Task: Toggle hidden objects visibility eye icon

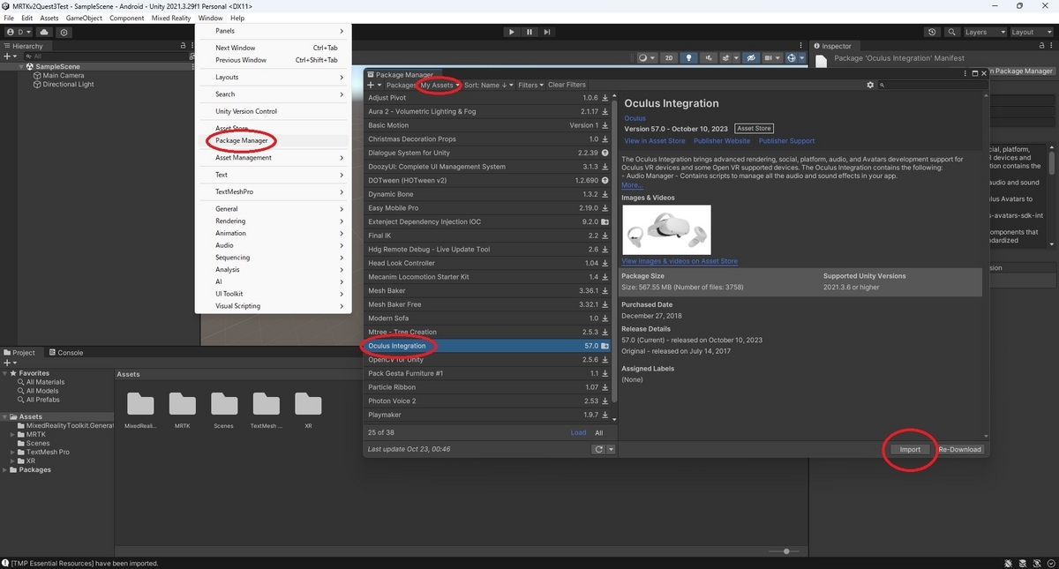Action: [751, 58]
